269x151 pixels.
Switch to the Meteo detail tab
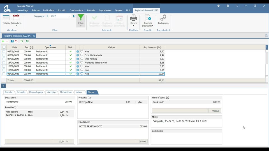pos(79,92)
